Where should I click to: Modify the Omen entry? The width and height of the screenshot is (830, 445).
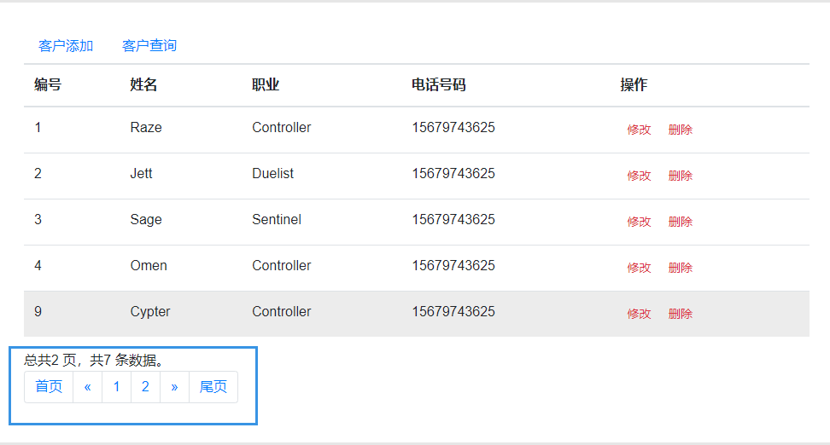639,268
